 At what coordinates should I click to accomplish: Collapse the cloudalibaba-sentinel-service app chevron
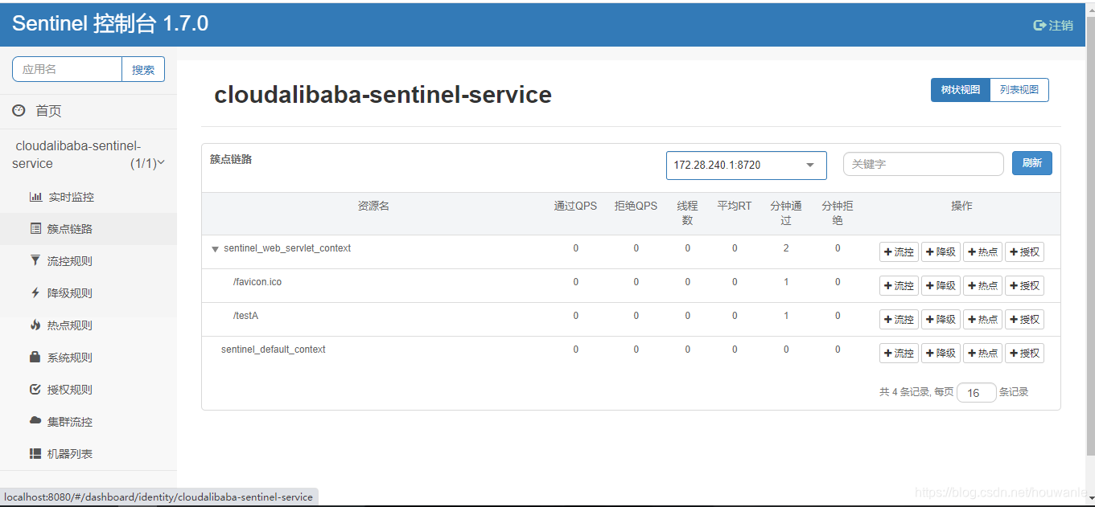pos(161,162)
